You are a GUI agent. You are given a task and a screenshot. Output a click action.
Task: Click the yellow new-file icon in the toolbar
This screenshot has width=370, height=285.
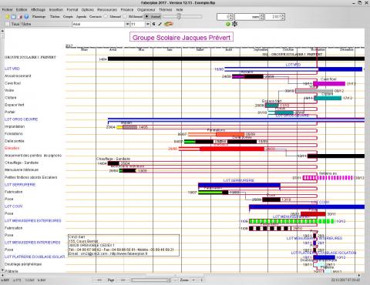[x=7, y=17]
